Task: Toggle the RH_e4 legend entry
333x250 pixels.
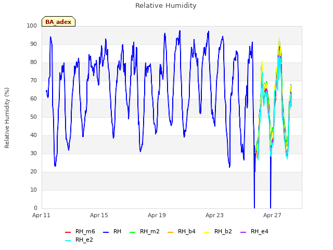Action: pos(254,231)
